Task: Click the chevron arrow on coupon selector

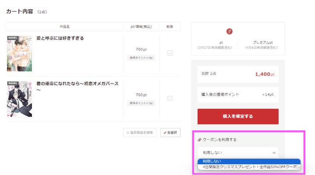Action: [274, 153]
